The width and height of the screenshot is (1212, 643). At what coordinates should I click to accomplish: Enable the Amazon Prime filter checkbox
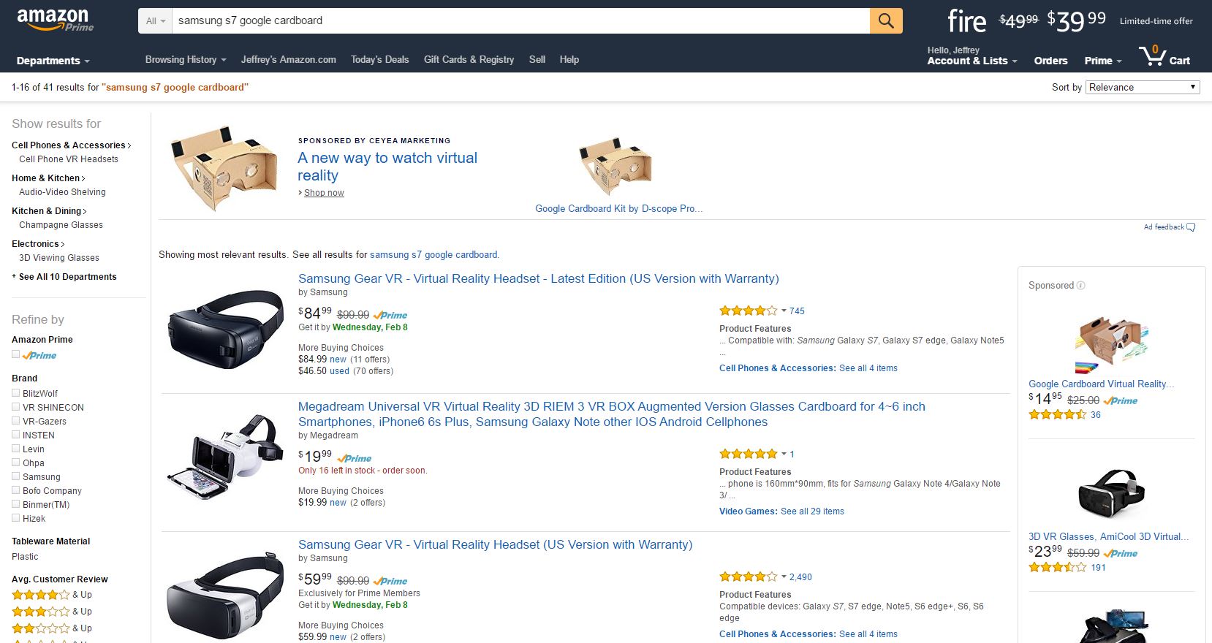pos(16,354)
